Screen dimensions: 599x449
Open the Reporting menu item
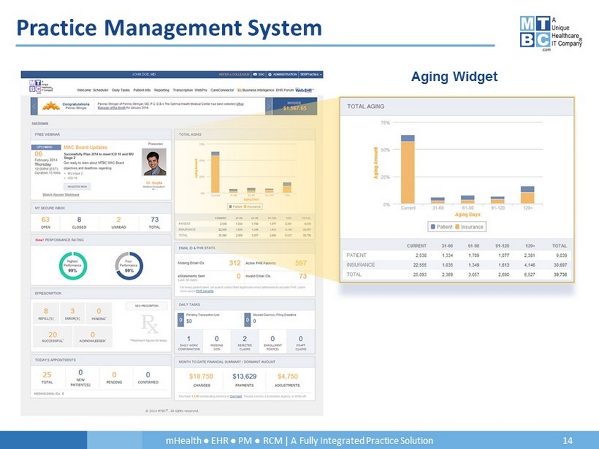pos(161,90)
